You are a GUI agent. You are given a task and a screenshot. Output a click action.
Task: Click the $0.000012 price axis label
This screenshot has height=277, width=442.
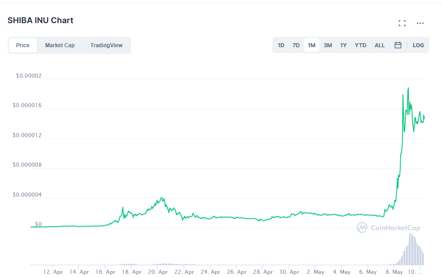tap(27, 135)
